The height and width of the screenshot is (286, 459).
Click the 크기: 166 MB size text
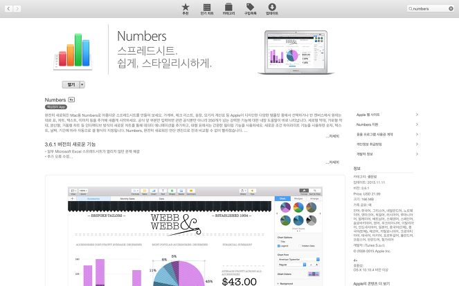[363, 199]
